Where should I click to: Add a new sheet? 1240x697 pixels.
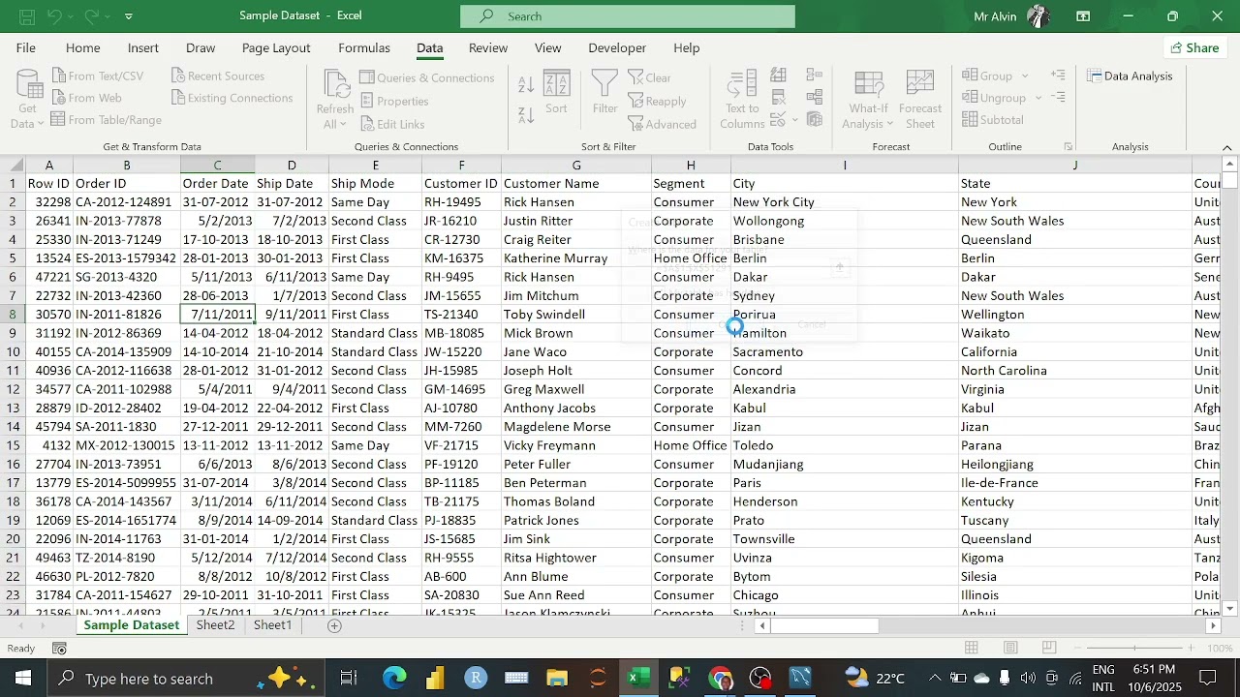tap(334, 625)
